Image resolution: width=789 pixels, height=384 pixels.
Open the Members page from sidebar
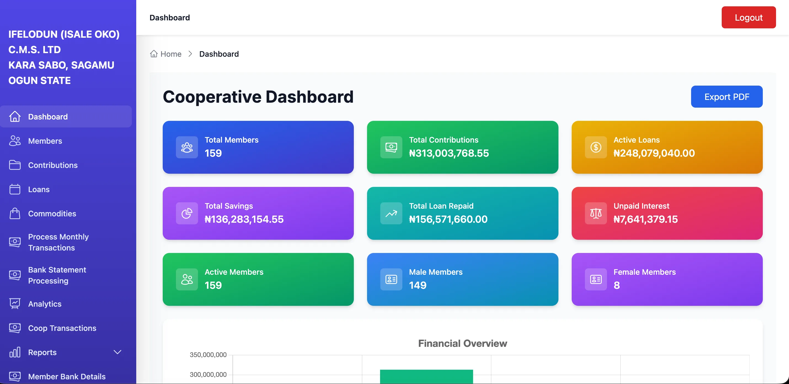pos(66,141)
